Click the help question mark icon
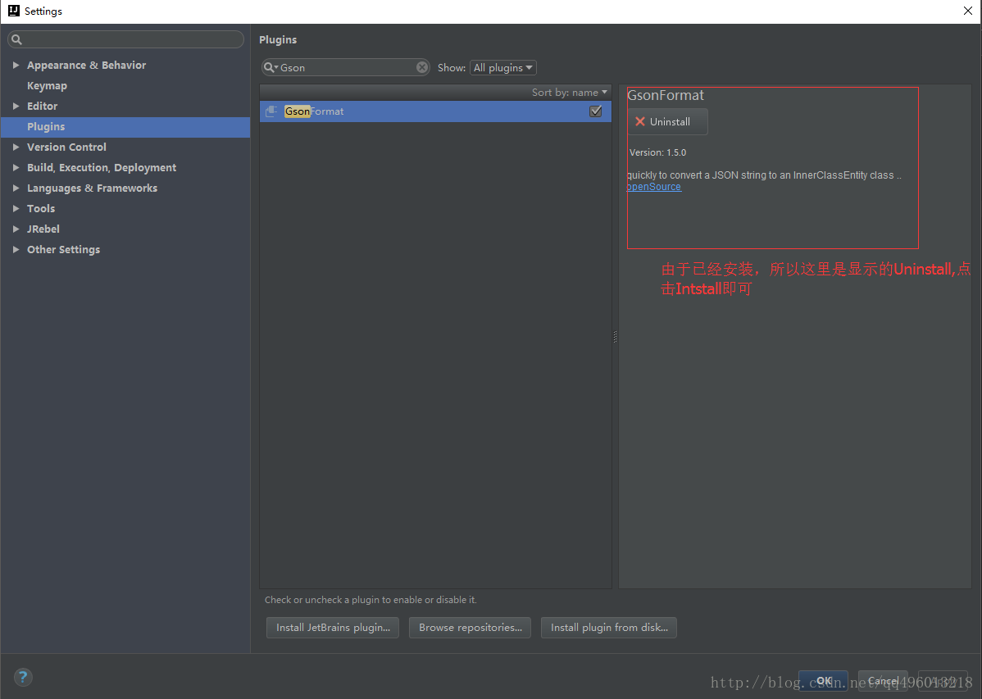The image size is (982, 699). pos(23,677)
